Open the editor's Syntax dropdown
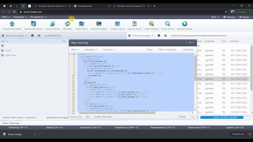 click(109, 50)
